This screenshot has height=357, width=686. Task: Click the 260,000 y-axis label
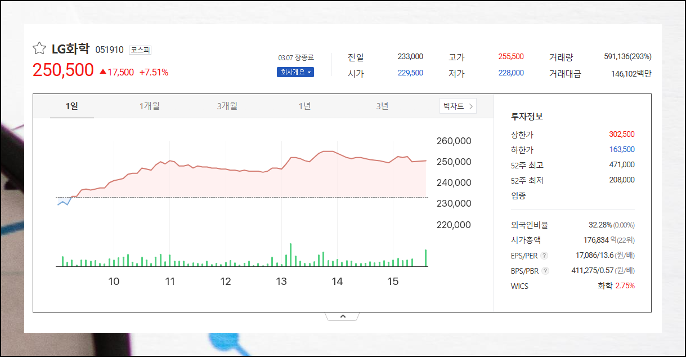[x=454, y=141]
